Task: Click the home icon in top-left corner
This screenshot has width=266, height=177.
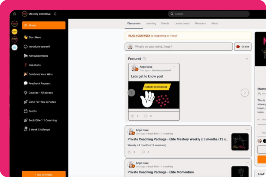Action: pyautogui.click(x=14, y=14)
